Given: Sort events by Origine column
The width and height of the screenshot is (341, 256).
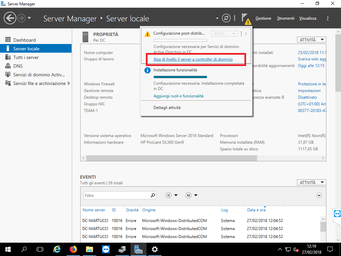Looking at the screenshot, I should click(149, 210).
